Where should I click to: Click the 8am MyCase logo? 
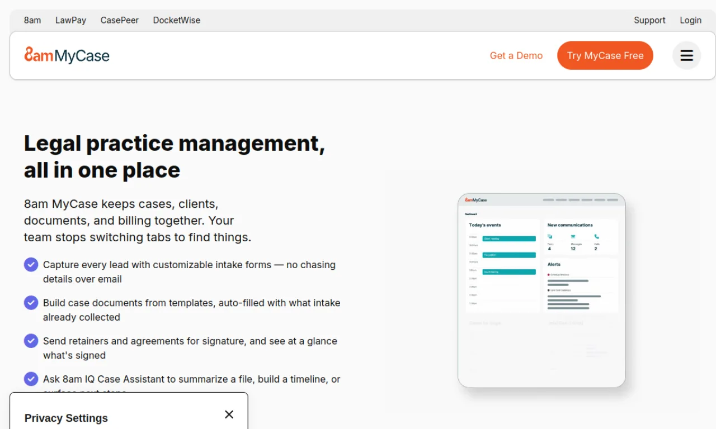point(67,55)
